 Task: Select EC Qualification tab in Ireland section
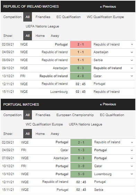[x=68, y=17]
